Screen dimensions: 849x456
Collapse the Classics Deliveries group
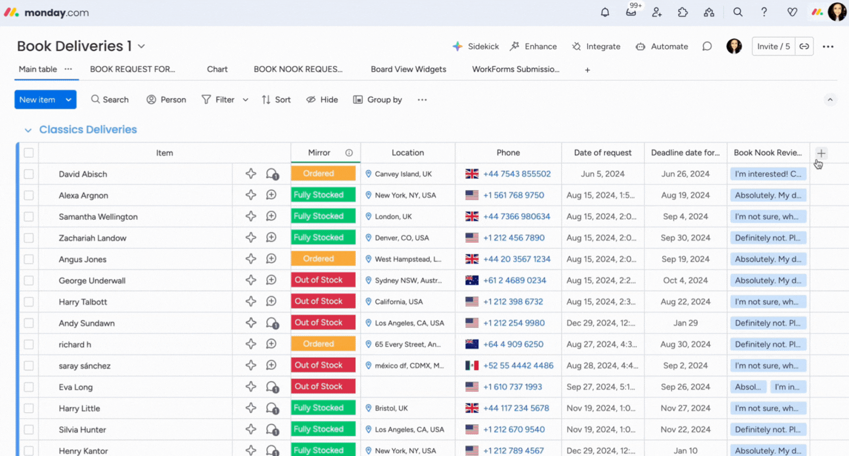pyautogui.click(x=28, y=130)
